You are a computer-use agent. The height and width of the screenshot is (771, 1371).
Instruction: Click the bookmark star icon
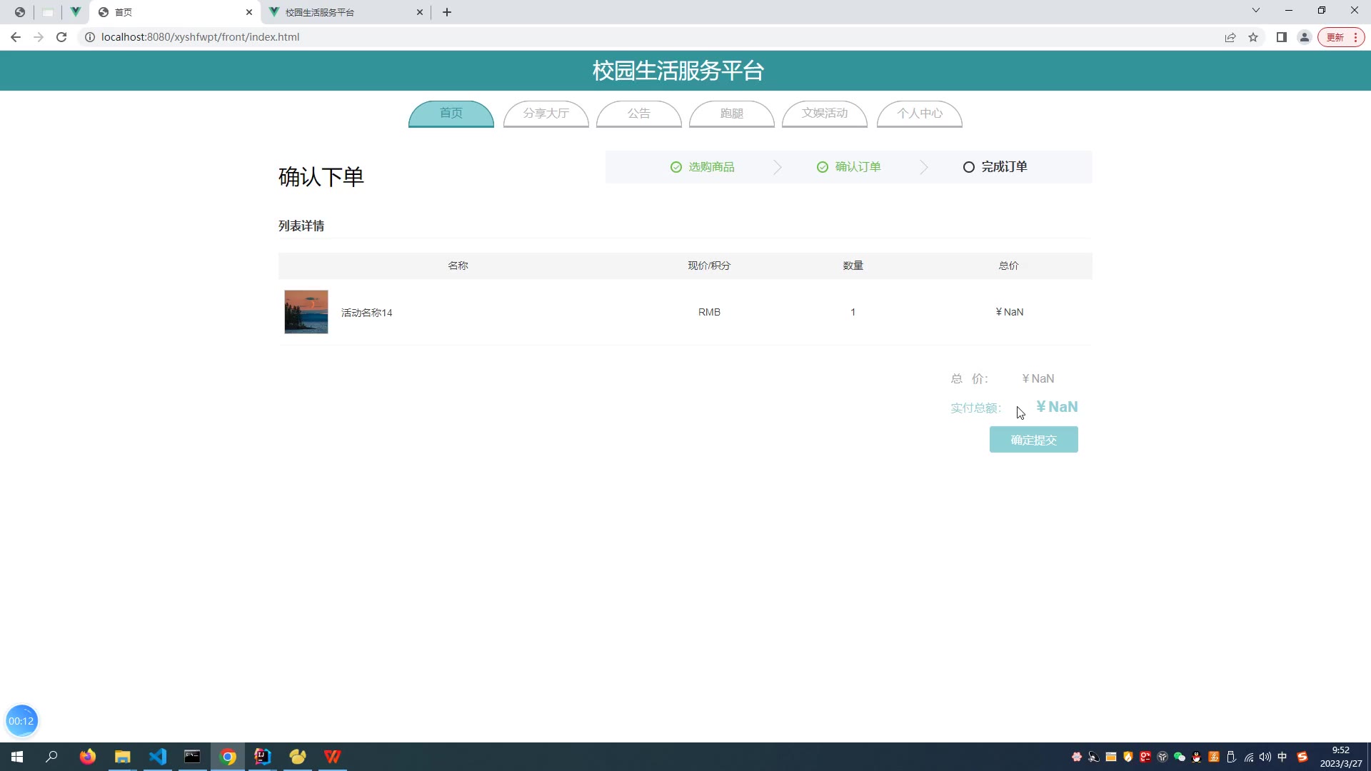click(x=1253, y=37)
